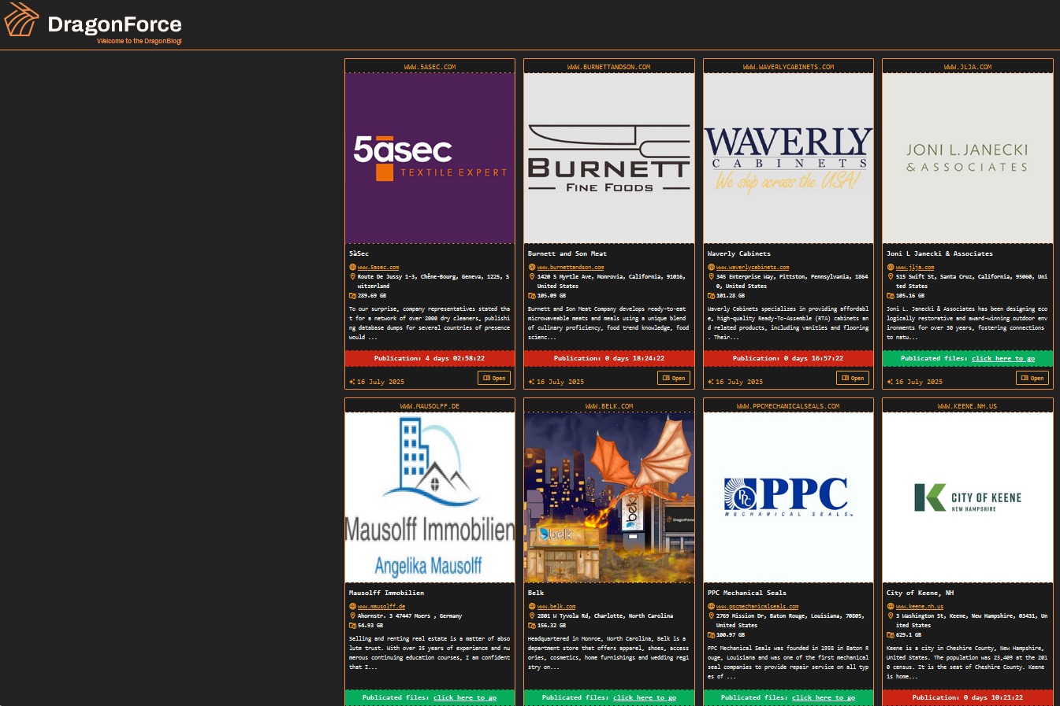
Task: Click the WWW.KEENE.NH.US card header
Action: [968, 406]
